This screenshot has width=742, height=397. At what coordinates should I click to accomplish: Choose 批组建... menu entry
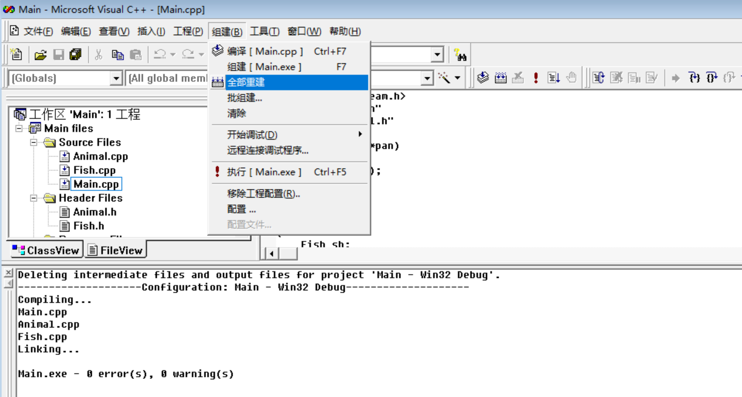pyautogui.click(x=289, y=97)
